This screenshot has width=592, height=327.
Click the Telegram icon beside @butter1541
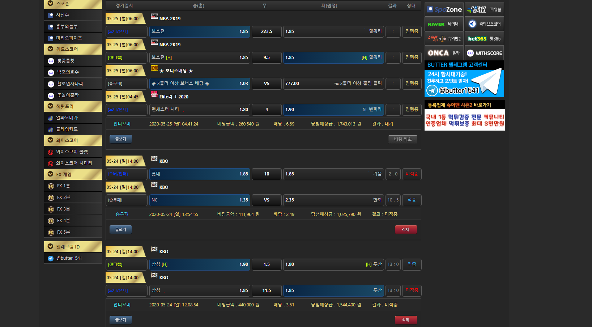point(51,258)
